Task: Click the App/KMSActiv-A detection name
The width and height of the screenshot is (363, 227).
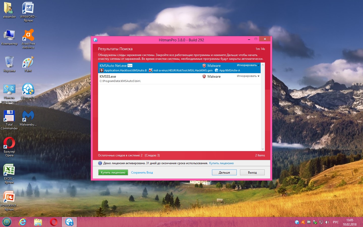Action: pos(230,70)
